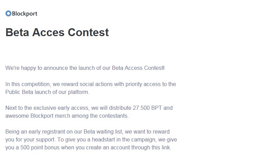
Task: Click the word "contestants"
Action: 113,116
